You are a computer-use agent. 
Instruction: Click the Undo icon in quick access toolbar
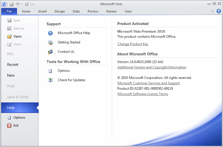tap(18, 4)
